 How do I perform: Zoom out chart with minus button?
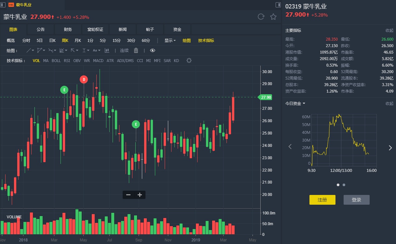[129, 195]
